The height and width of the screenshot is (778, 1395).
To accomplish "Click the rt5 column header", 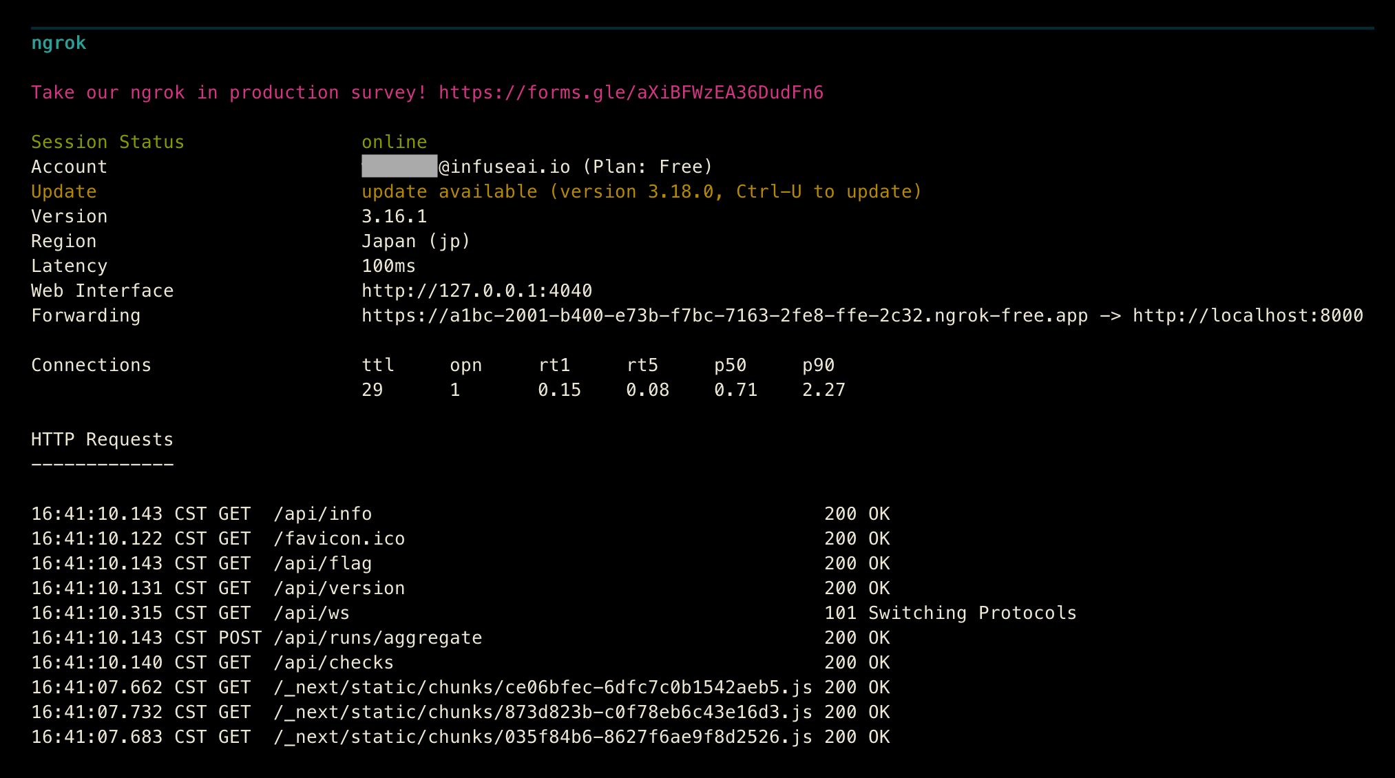I will click(642, 365).
